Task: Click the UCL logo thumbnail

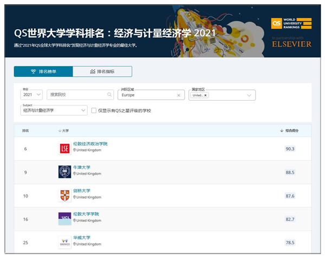Action: (x=64, y=219)
